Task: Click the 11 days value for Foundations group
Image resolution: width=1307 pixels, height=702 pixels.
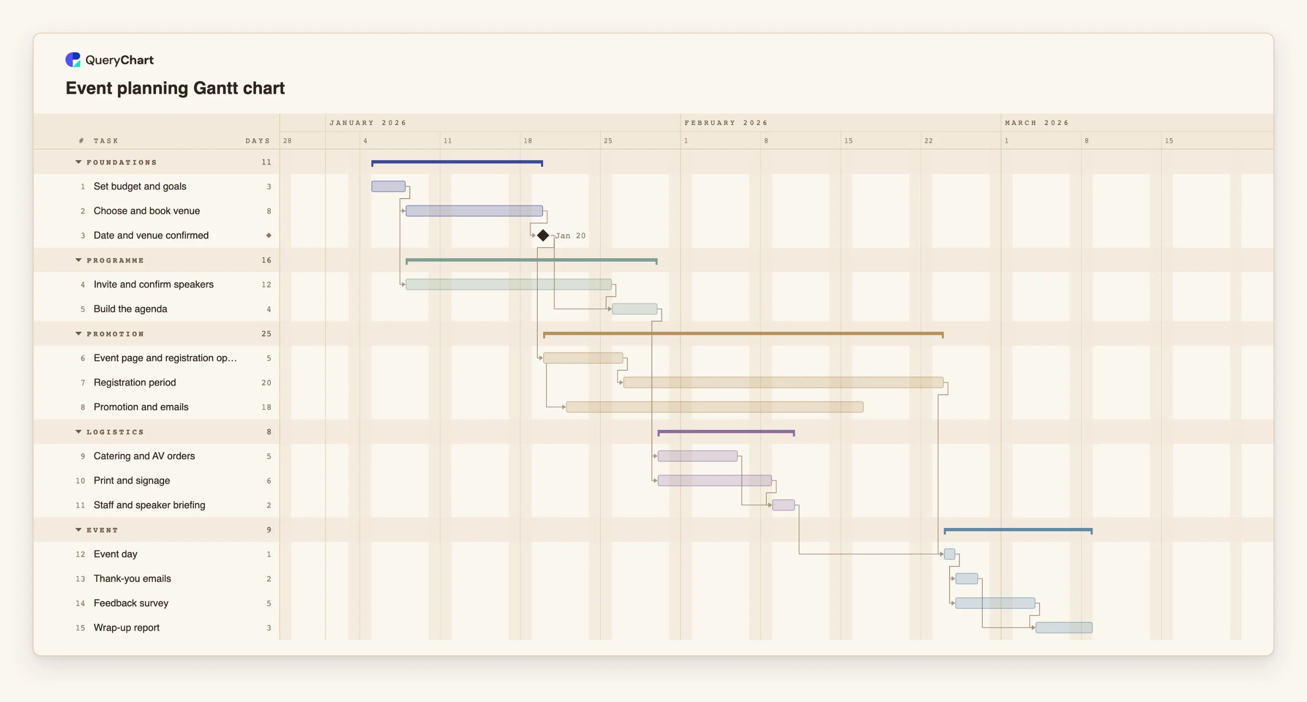Action: click(x=266, y=163)
